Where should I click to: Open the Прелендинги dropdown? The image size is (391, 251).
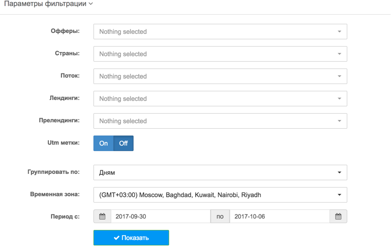220,121
